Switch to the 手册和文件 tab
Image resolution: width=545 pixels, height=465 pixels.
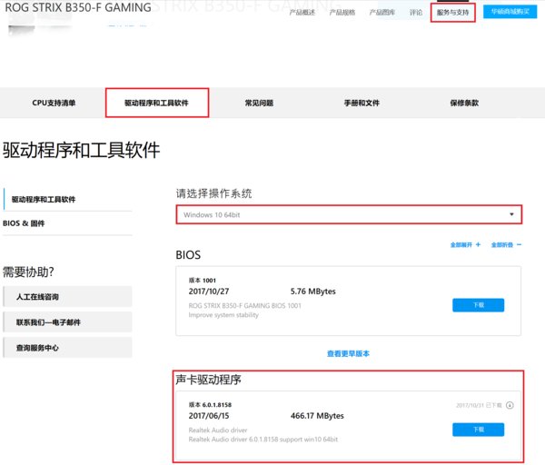[362, 103]
